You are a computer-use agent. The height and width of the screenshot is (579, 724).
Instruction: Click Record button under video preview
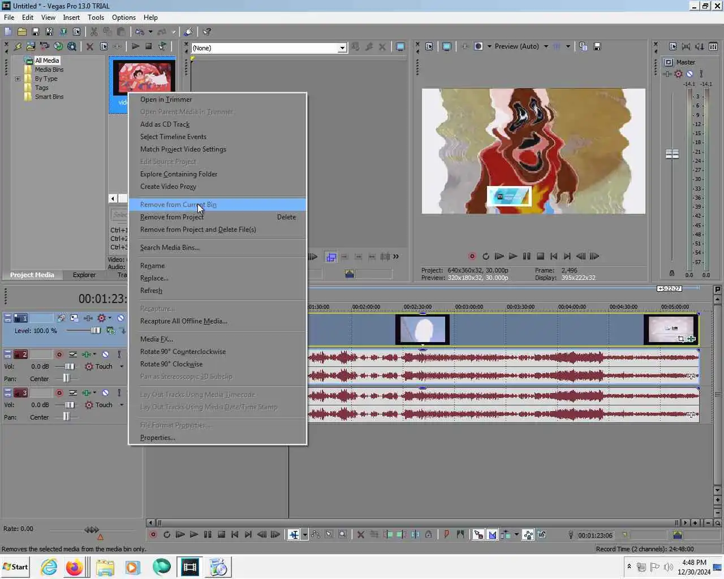click(x=472, y=256)
